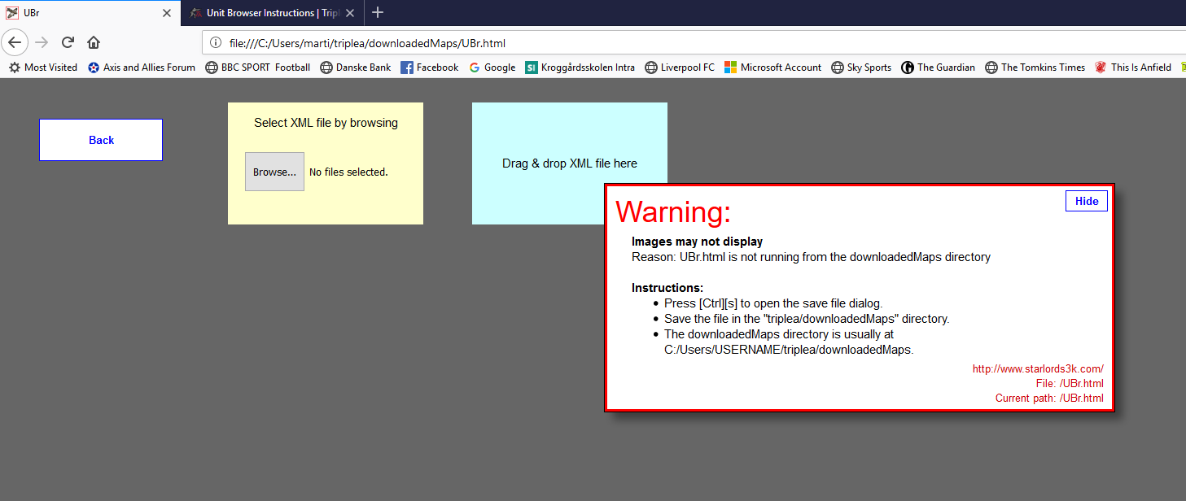
Task: Open Microsoft Account bookmark
Action: [773, 68]
